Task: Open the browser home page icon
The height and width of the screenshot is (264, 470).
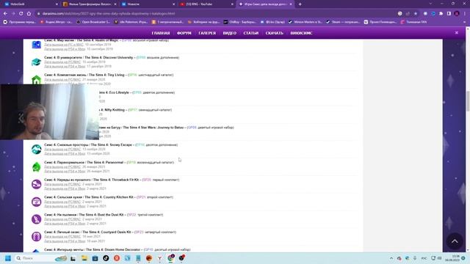Action: [29, 13]
